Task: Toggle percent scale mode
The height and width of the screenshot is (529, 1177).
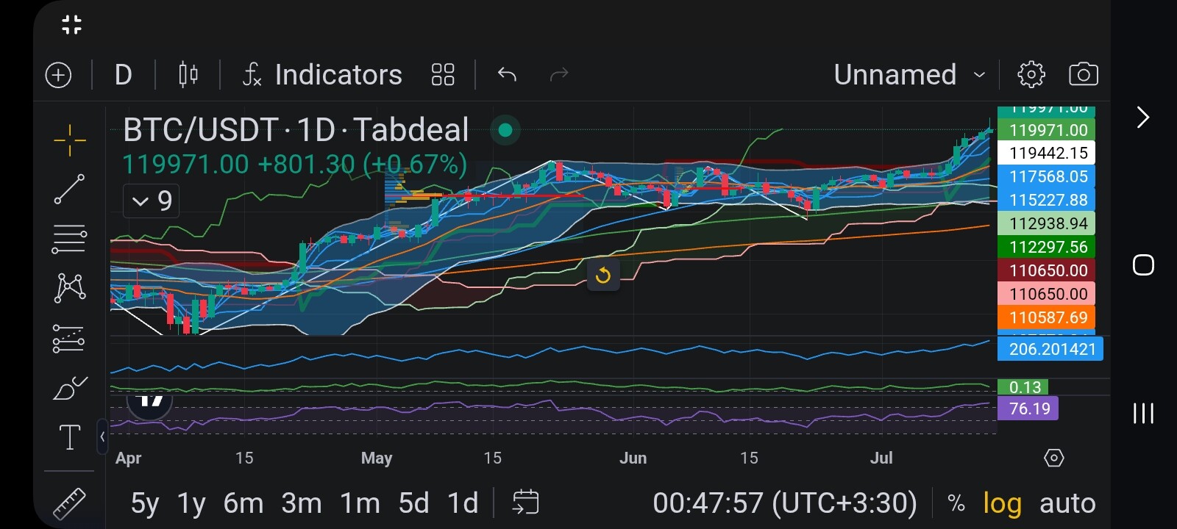Action: (x=956, y=504)
